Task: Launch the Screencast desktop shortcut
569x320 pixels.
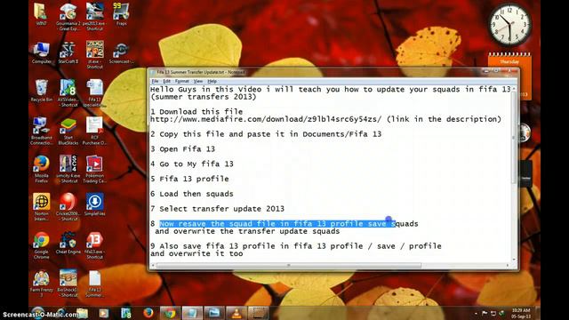Action: [x=121, y=52]
